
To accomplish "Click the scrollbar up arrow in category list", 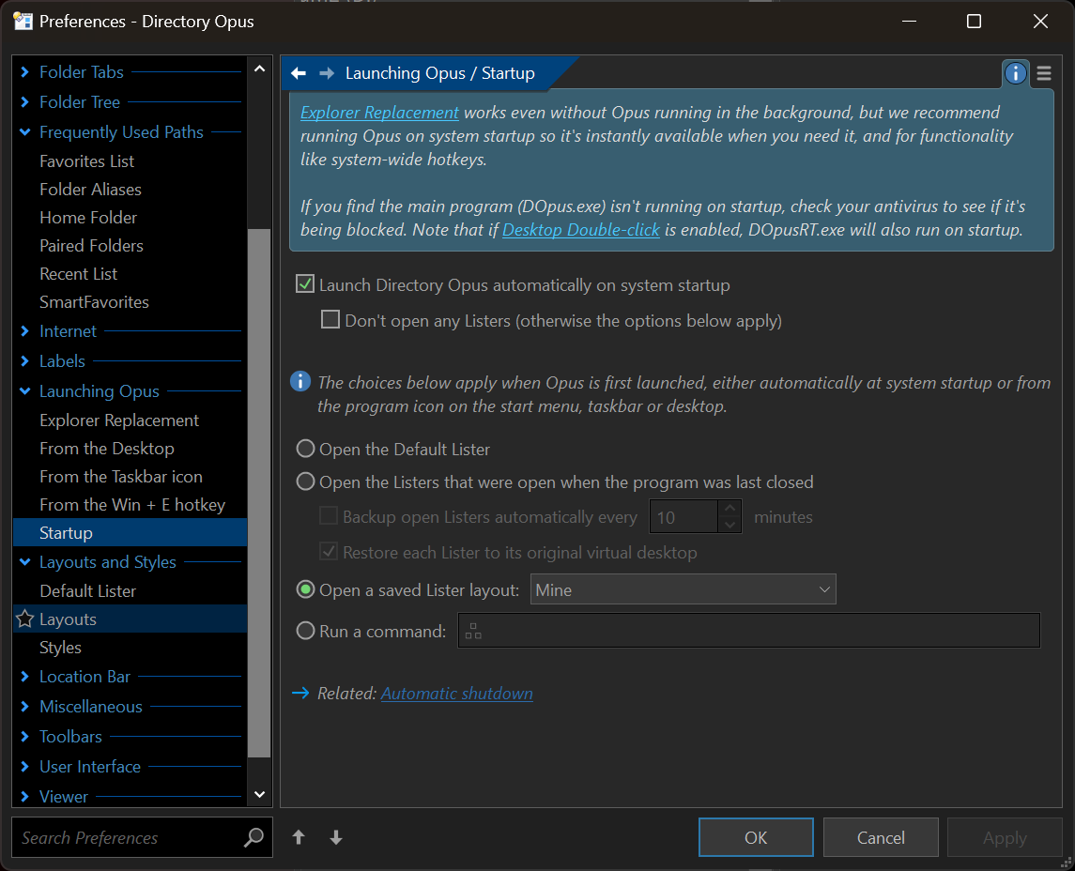I will (259, 69).
